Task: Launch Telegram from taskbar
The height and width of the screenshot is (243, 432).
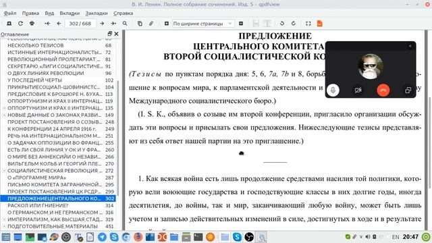Action: point(102,237)
